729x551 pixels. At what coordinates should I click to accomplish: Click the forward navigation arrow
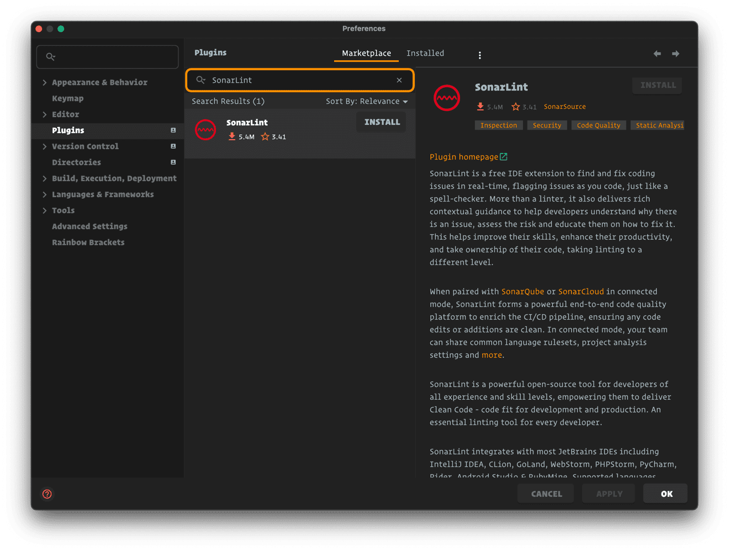[675, 54]
